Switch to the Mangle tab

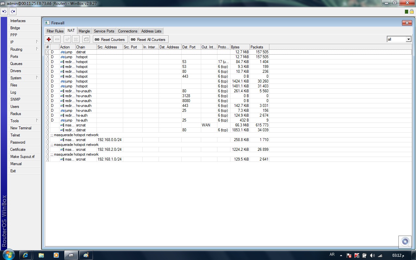(84, 31)
